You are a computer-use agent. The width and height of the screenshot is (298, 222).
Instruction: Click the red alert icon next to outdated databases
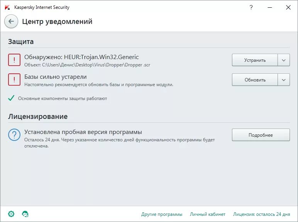[x=14, y=80]
